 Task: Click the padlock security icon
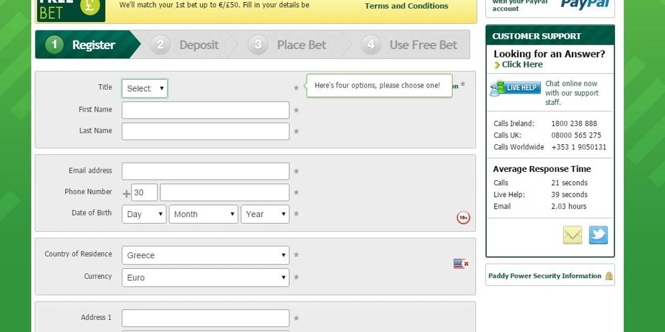tap(609, 276)
